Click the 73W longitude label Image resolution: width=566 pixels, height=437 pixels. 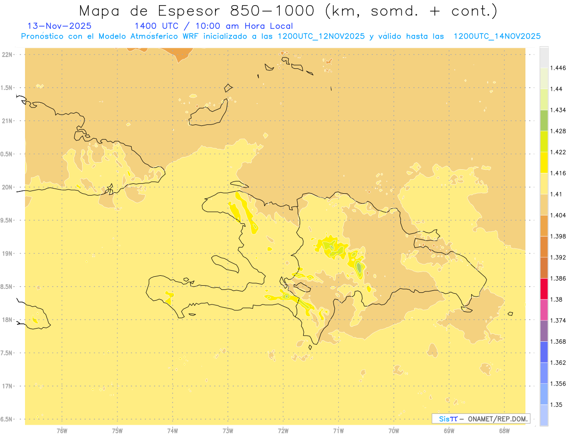(228, 431)
